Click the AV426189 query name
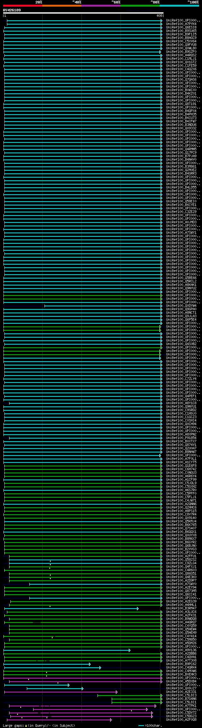Screen dimensions: 202x728 tap(12, 10)
